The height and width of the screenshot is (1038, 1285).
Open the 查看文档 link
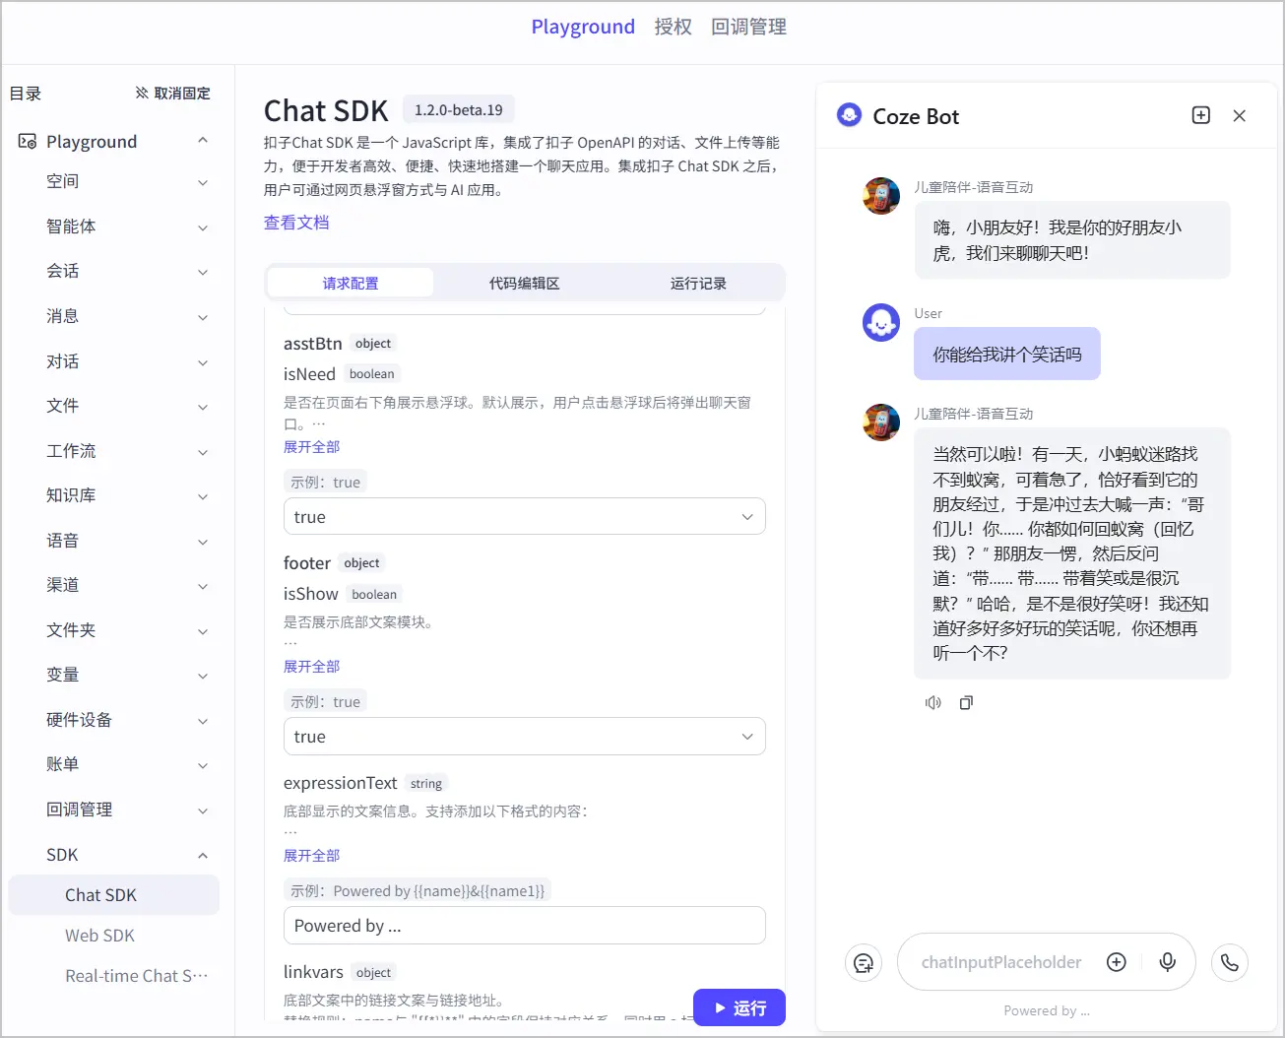coord(296,223)
